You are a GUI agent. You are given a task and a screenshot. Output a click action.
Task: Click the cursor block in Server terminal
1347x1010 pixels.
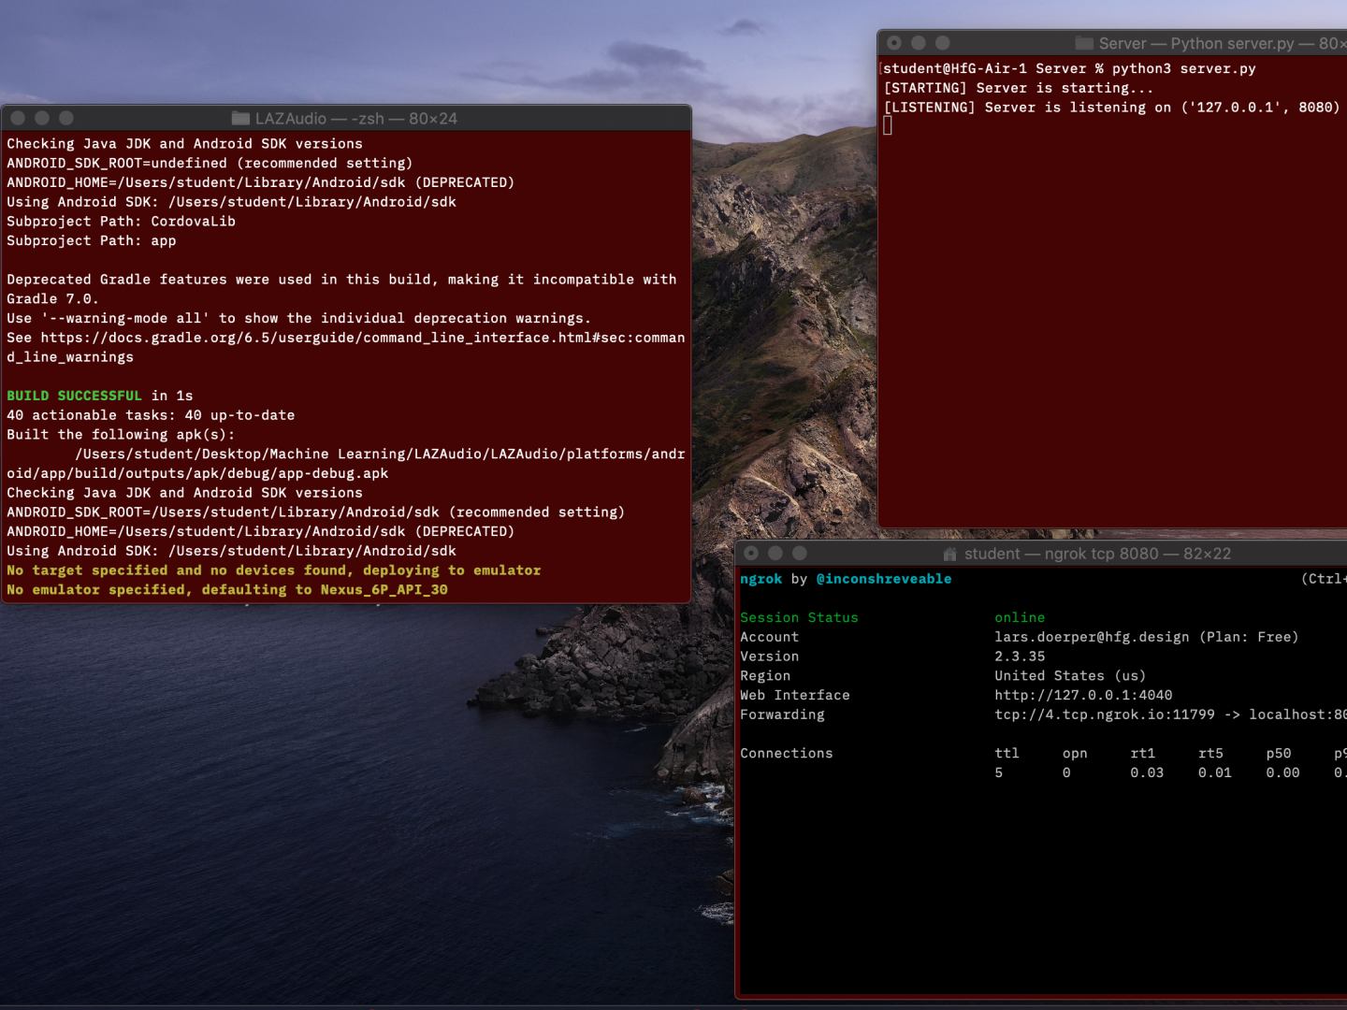(888, 126)
